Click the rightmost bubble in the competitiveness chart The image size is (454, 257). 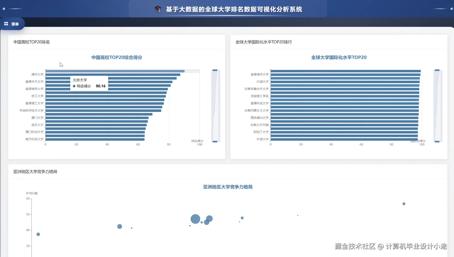[404, 204]
